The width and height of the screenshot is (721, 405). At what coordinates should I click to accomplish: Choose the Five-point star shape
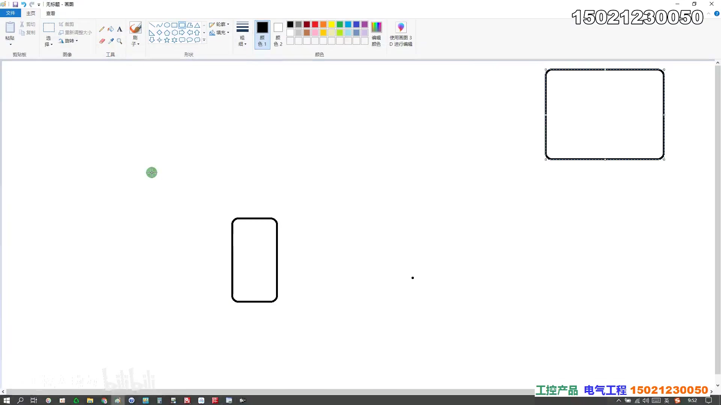point(167,40)
